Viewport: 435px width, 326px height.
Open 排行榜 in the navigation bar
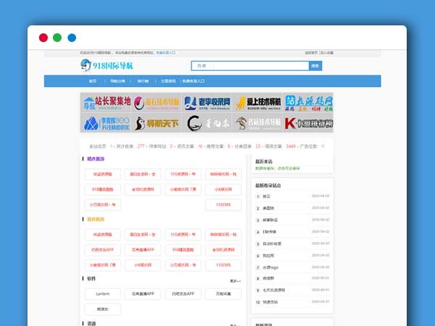(144, 81)
